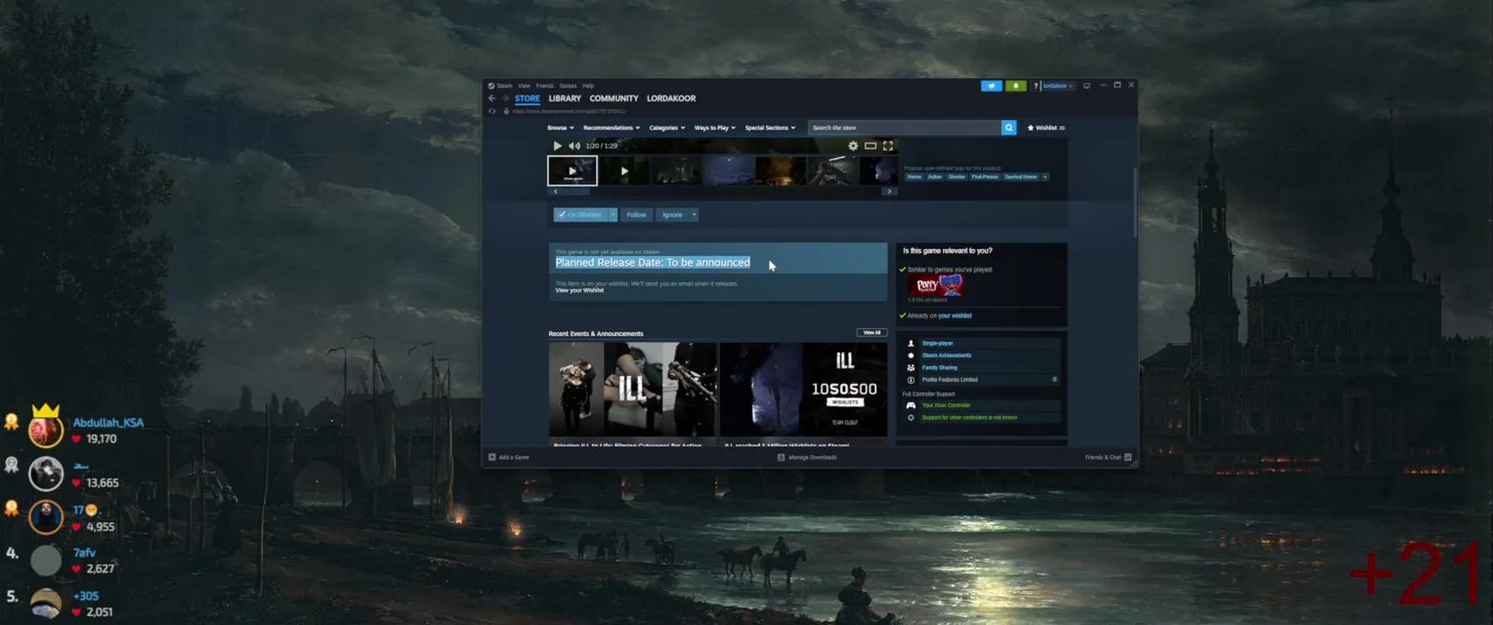The height and width of the screenshot is (625, 1493).
Task: Go back with the Steam back arrow
Action: (492, 98)
